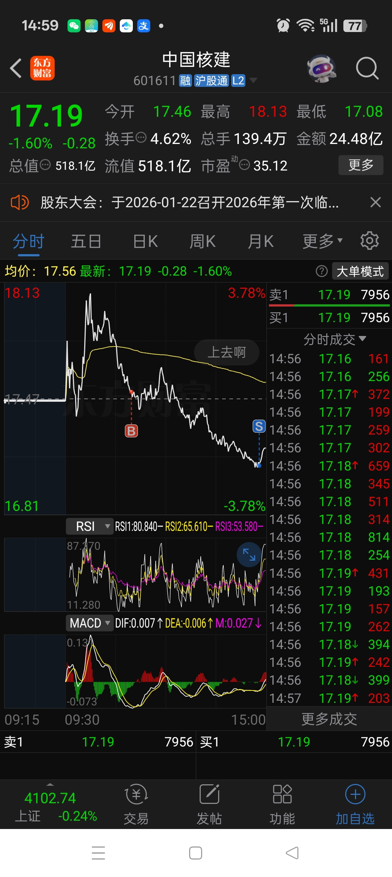Screen dimensions: 392x877
Task: Tap the battery 77 status indicator
Action: pos(355,26)
